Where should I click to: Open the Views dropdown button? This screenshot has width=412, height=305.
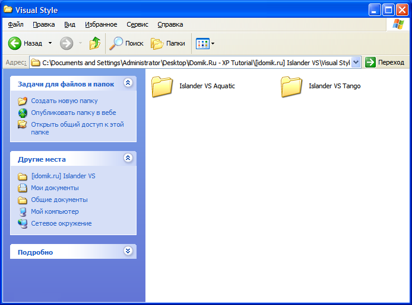pyautogui.click(x=205, y=43)
